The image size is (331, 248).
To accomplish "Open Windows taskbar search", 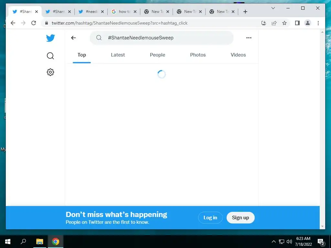I will pyautogui.click(x=23, y=242).
